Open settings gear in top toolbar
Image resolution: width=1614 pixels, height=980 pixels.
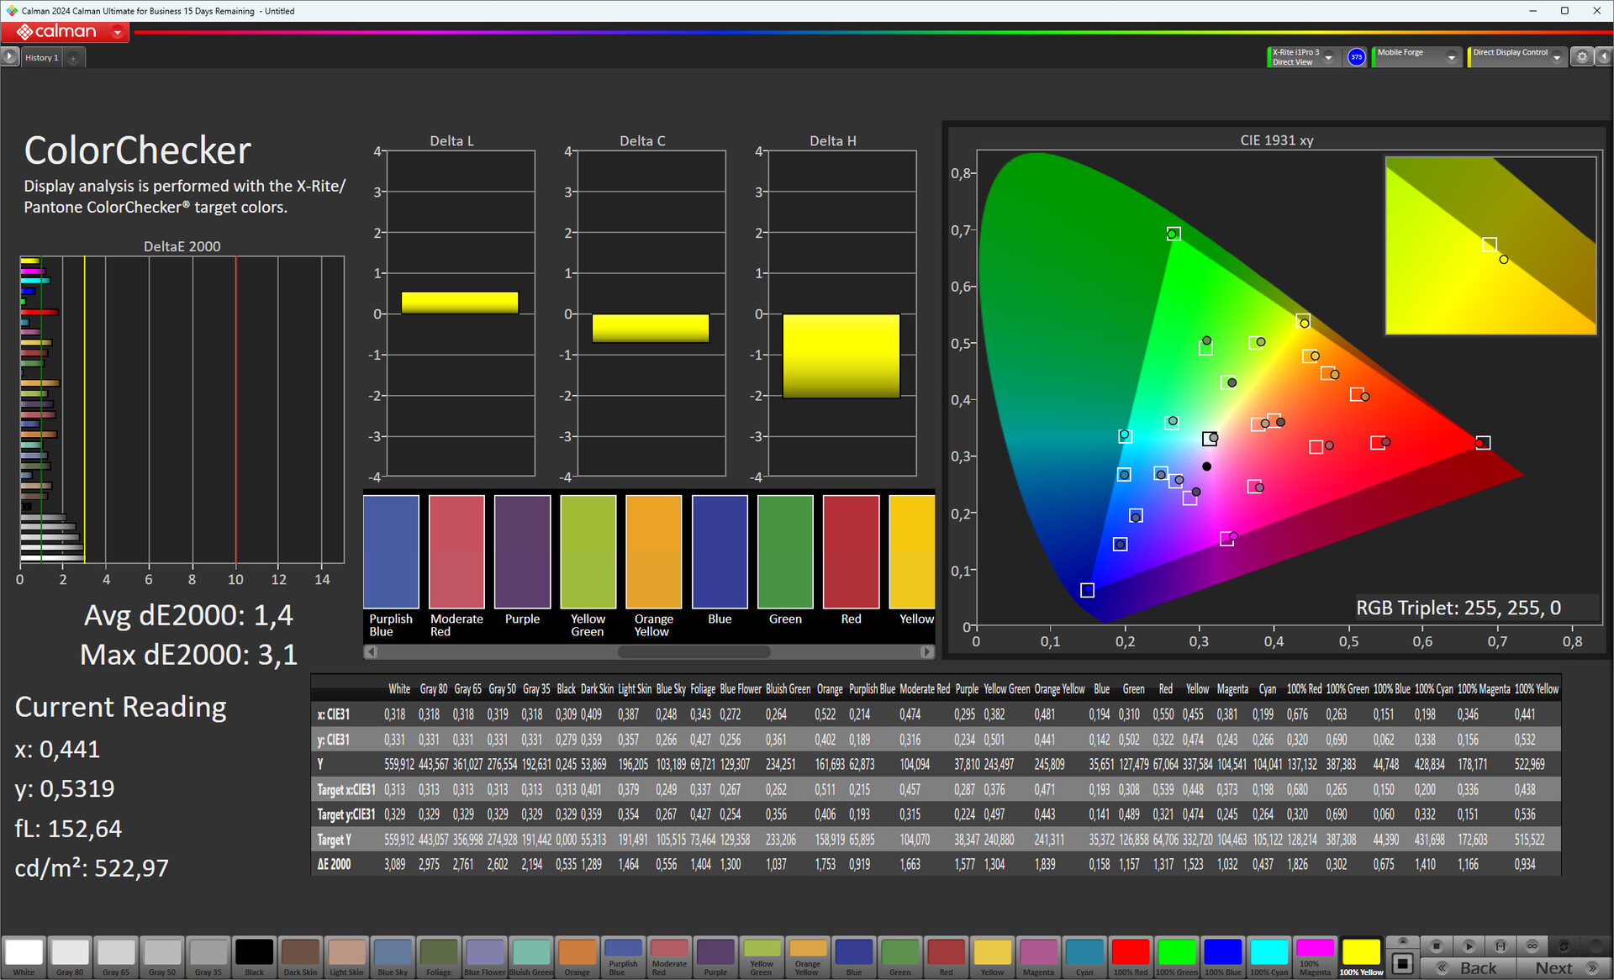(1582, 56)
